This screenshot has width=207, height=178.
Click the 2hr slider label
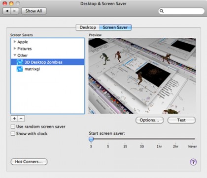175,147
